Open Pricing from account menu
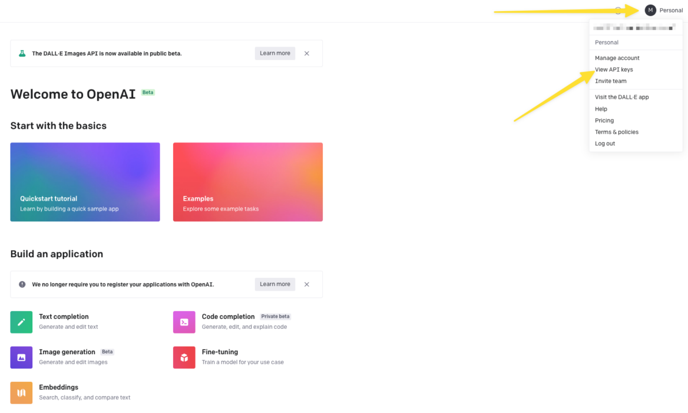 (604, 121)
